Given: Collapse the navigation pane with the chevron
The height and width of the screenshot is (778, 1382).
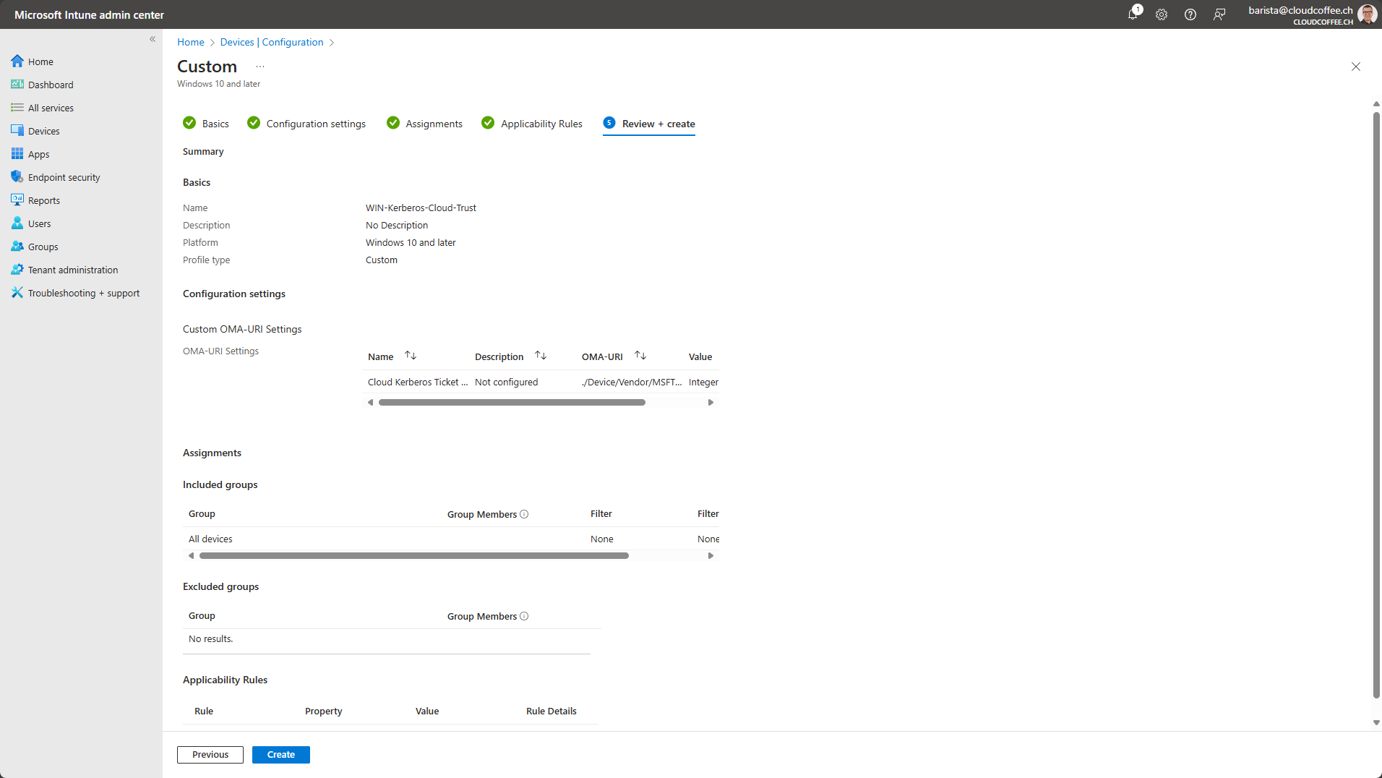Looking at the screenshot, I should coord(153,39).
